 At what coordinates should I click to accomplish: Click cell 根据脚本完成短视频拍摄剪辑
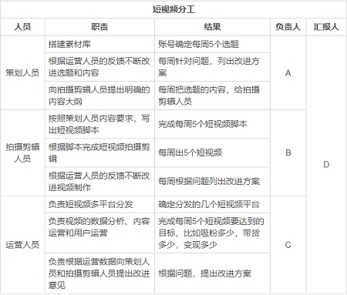[x=99, y=153]
